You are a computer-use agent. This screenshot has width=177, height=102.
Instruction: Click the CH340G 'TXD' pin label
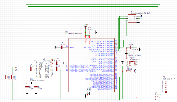point(40,65)
